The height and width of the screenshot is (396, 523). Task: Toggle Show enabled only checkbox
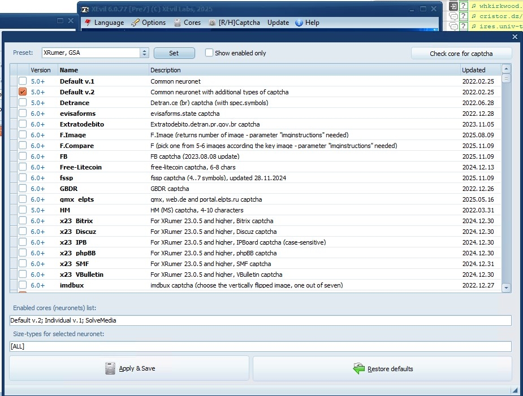point(209,53)
